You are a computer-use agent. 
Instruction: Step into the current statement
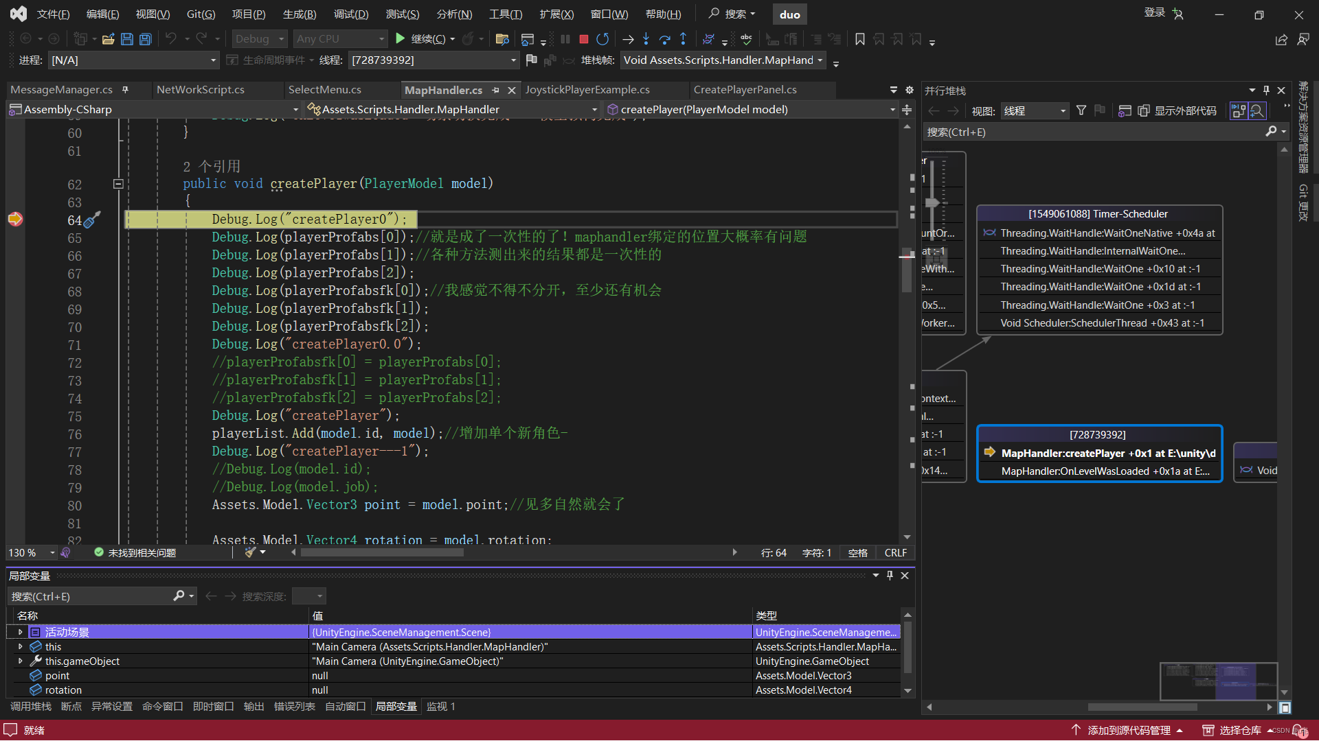coord(646,39)
